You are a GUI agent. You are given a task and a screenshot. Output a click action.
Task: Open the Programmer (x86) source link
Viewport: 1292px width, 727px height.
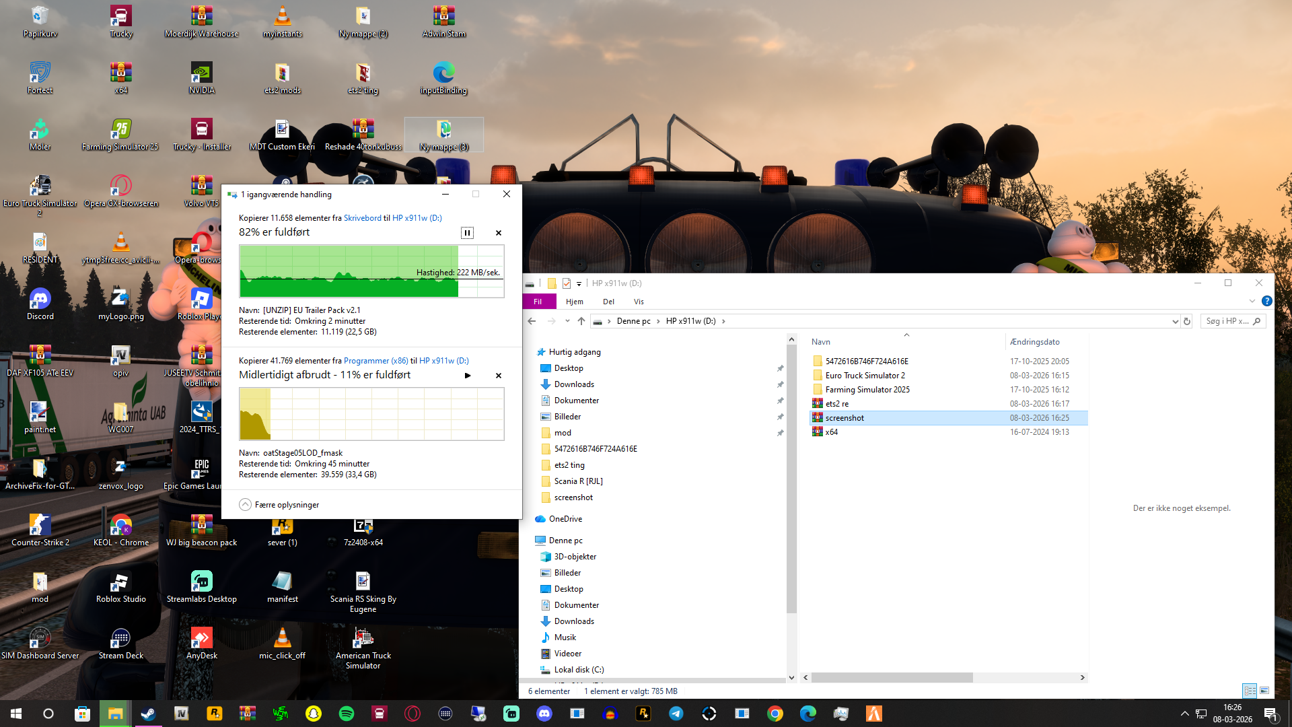(x=375, y=361)
